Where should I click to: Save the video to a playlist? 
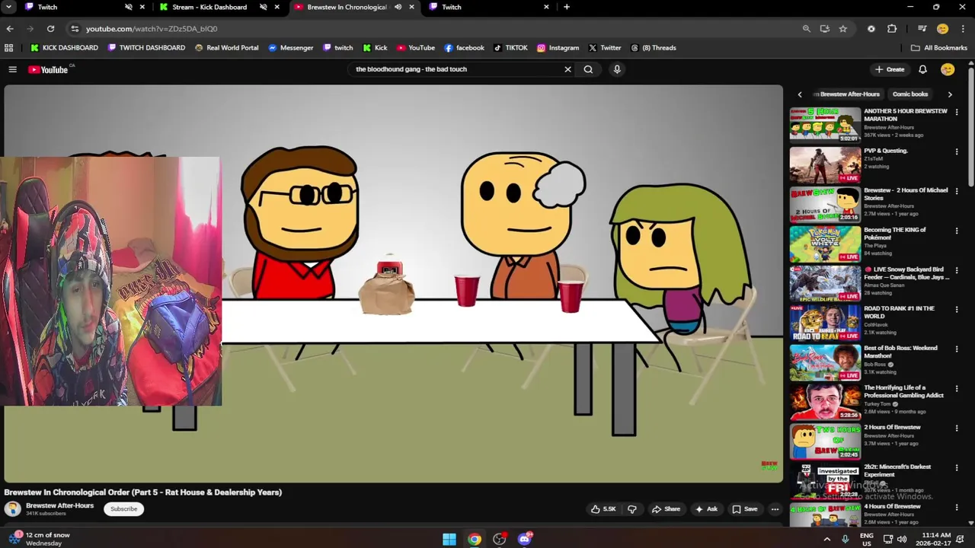coord(745,509)
